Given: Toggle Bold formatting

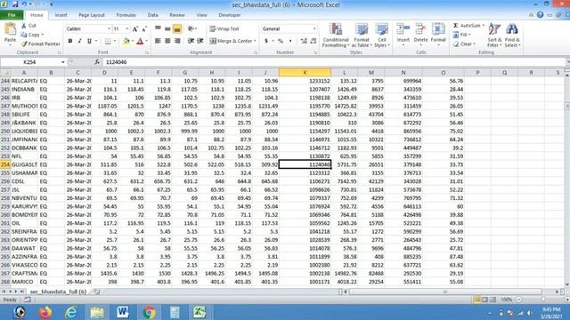Looking at the screenshot, I should click(x=70, y=41).
